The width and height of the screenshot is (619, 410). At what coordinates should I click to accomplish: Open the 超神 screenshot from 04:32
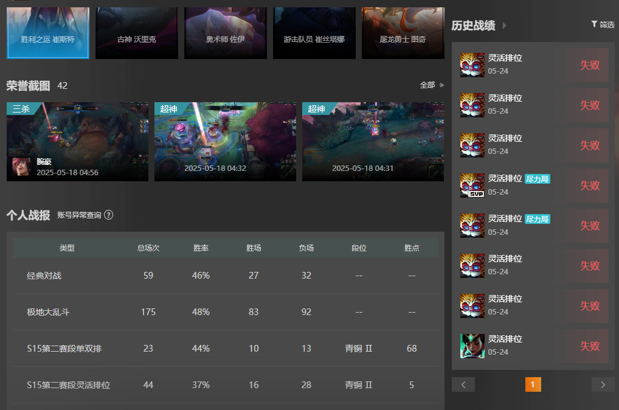[x=225, y=142]
